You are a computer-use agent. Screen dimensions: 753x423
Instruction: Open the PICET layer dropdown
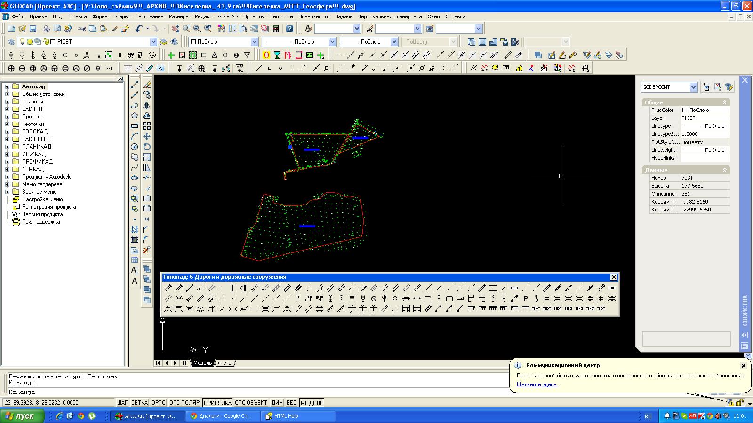coord(153,42)
